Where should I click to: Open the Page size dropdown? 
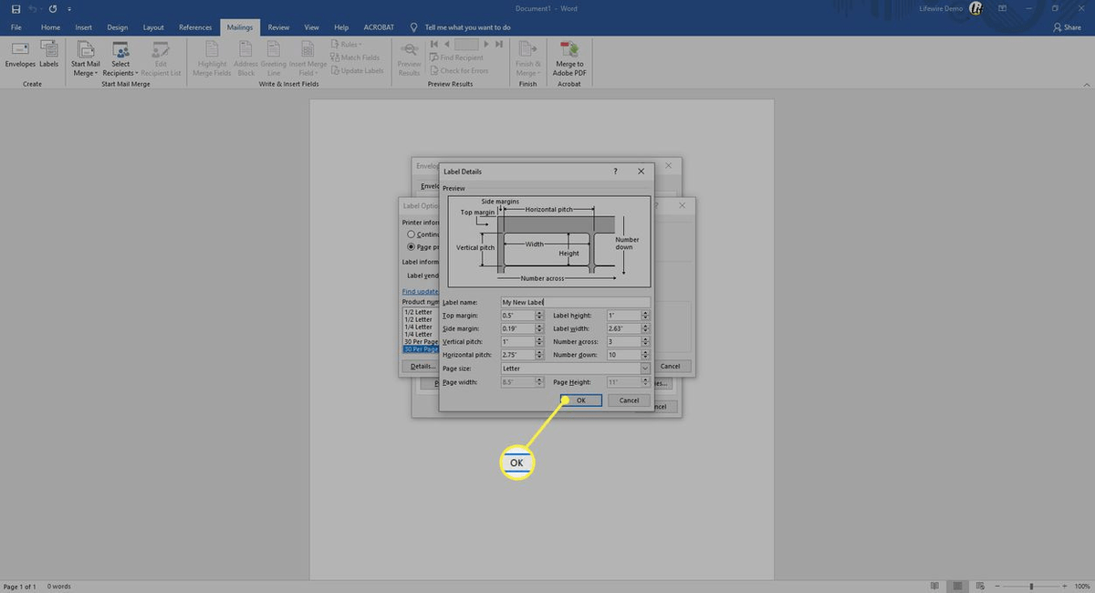[645, 368]
